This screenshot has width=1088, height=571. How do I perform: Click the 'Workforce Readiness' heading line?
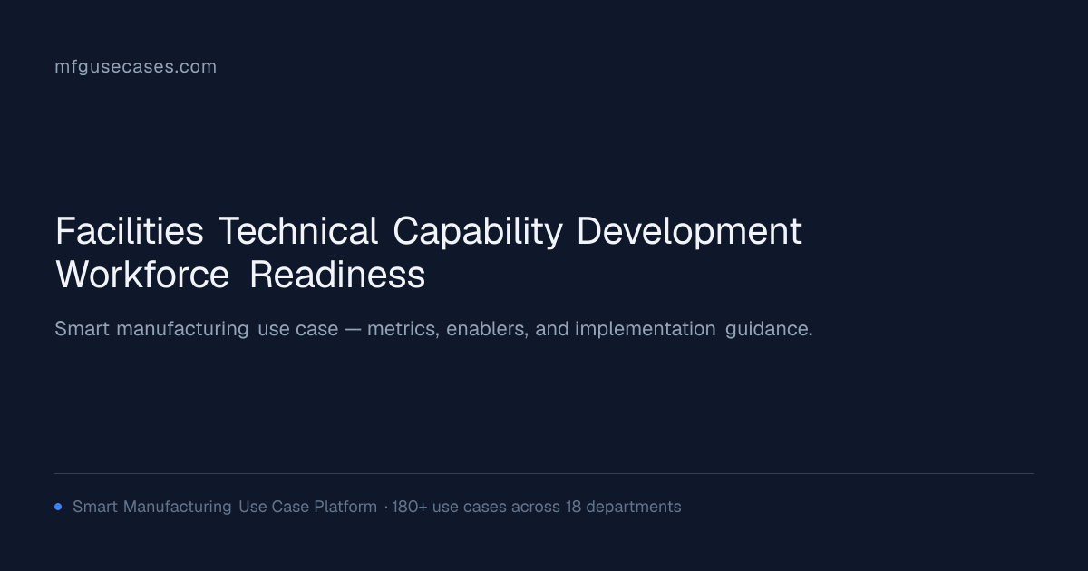point(240,276)
